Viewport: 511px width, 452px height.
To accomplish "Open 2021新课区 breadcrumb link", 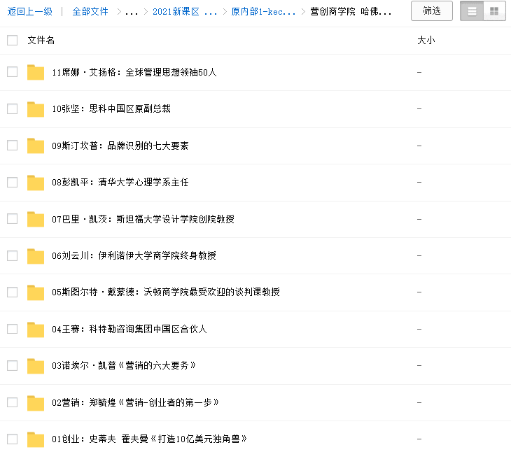I will (185, 12).
